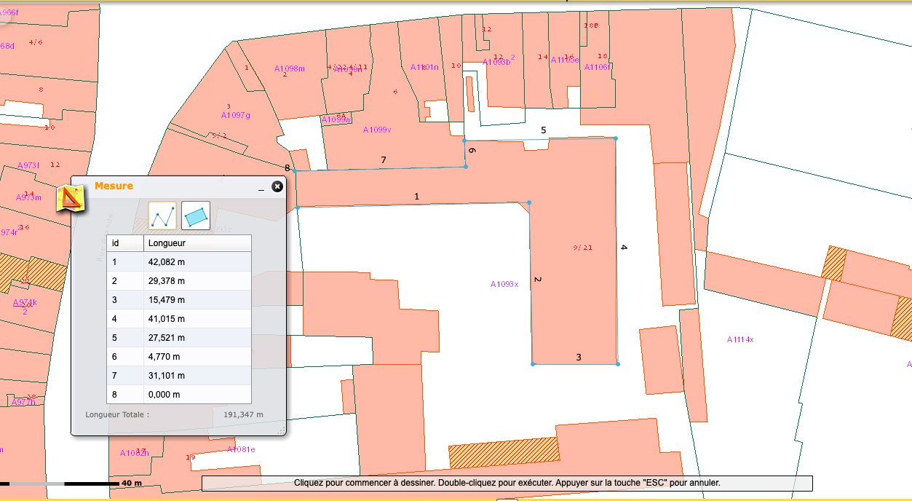Click the id column header

(x=124, y=243)
